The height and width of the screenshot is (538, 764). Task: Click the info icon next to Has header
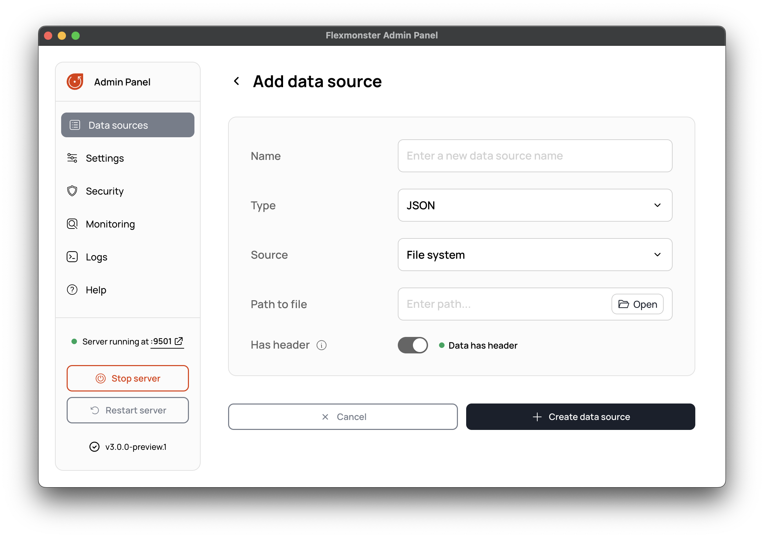pyautogui.click(x=321, y=345)
